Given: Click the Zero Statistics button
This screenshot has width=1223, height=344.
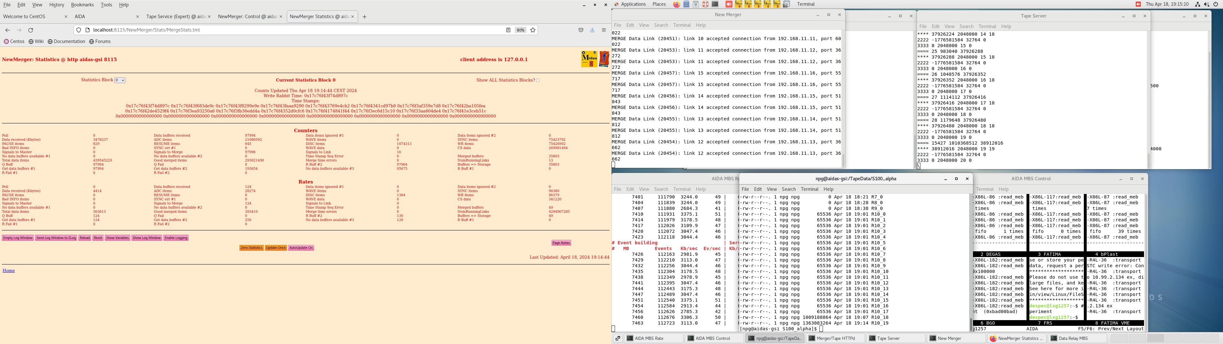Looking at the screenshot, I should [x=251, y=247].
